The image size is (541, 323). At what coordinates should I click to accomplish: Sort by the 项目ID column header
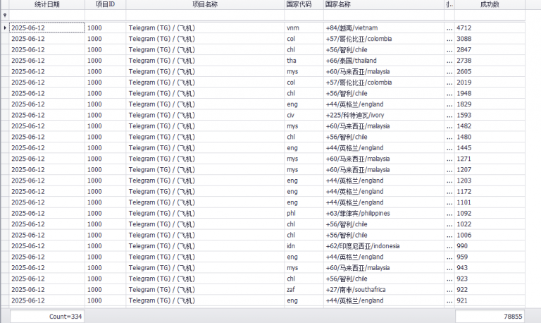(x=105, y=4)
